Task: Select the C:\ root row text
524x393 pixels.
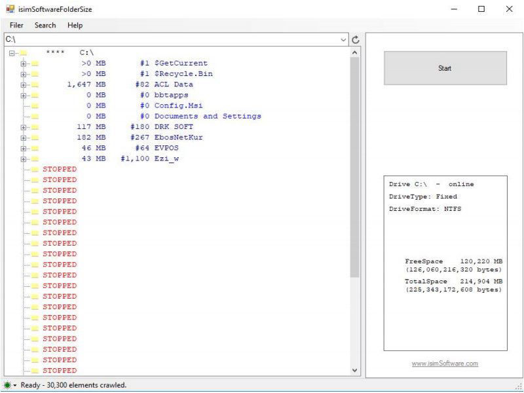Action: point(70,53)
